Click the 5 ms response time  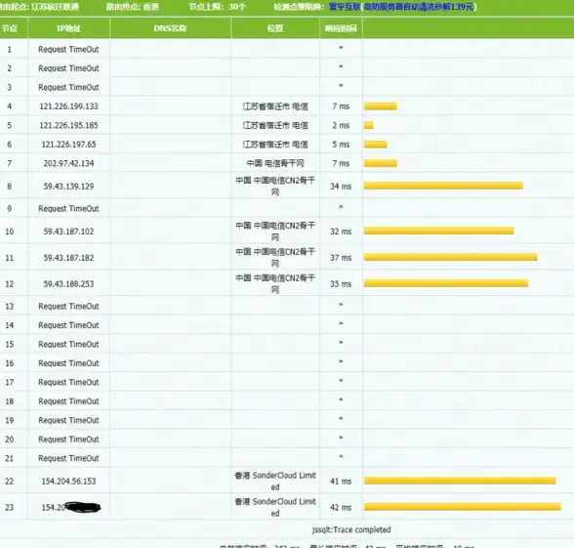tap(341, 145)
